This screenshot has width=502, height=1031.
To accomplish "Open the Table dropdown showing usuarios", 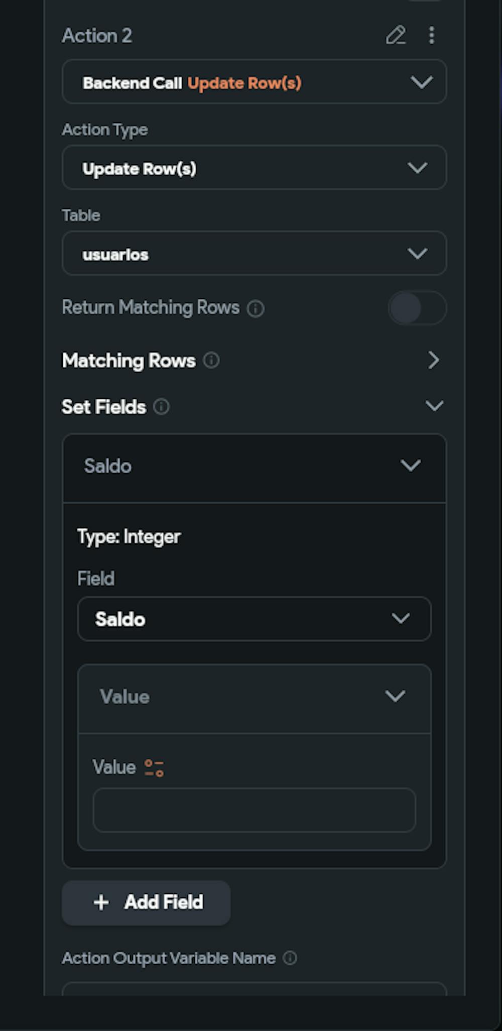I will (254, 254).
